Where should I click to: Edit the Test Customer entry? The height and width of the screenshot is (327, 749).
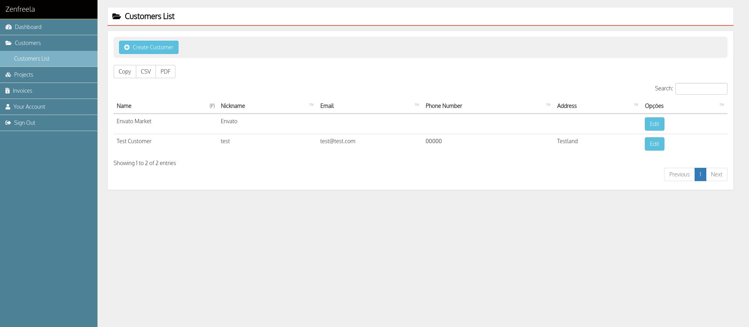[x=654, y=144]
